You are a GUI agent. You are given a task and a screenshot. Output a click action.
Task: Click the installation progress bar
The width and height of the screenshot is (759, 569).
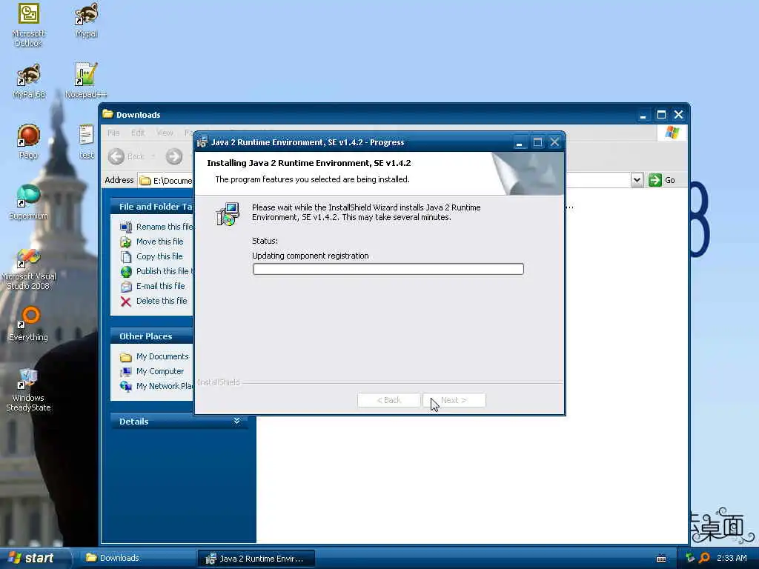388,269
